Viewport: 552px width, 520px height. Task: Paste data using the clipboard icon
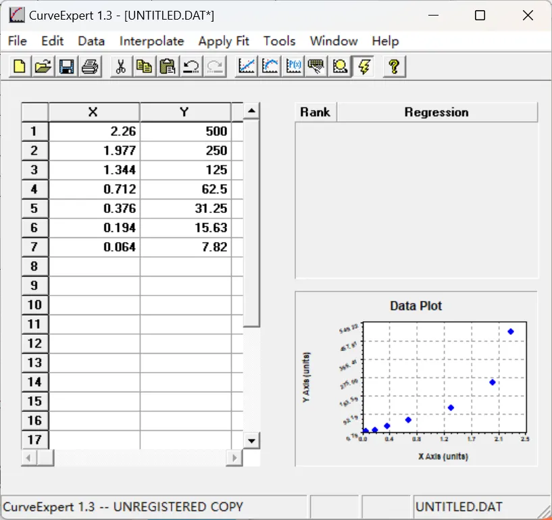point(167,66)
